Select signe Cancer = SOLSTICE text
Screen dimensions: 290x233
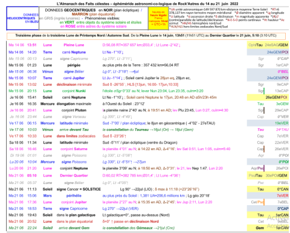pos(79,189)
